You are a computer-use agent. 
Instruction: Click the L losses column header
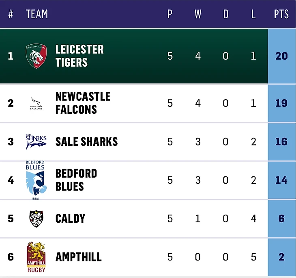(253, 14)
